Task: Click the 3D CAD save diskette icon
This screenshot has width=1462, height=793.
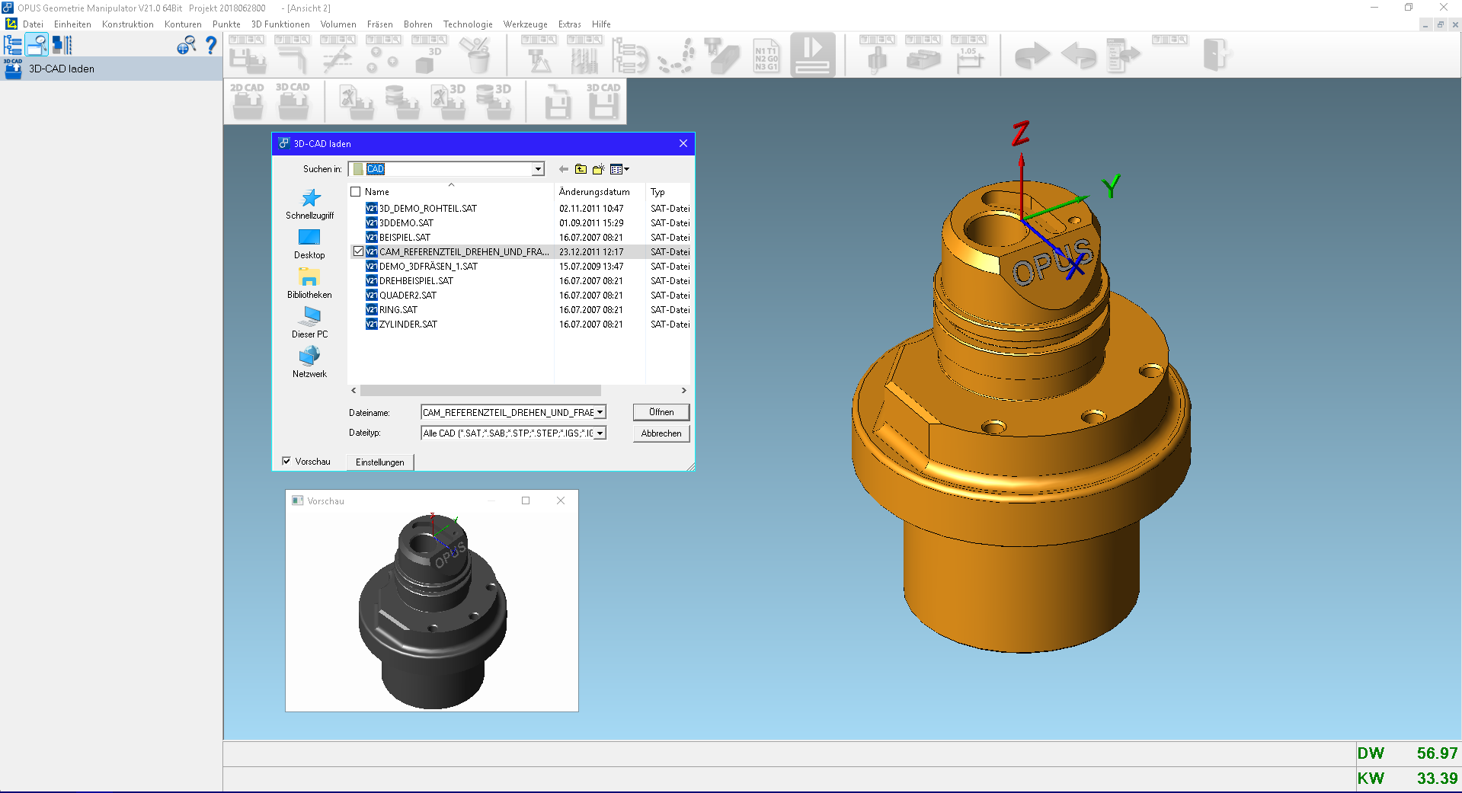Action: [603, 101]
